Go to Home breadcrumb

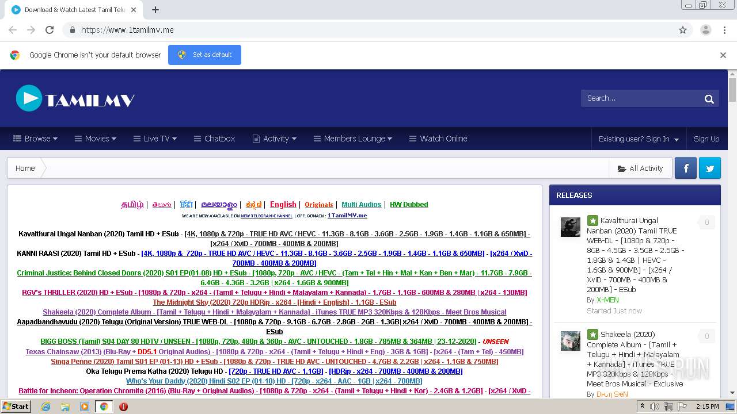(25, 168)
